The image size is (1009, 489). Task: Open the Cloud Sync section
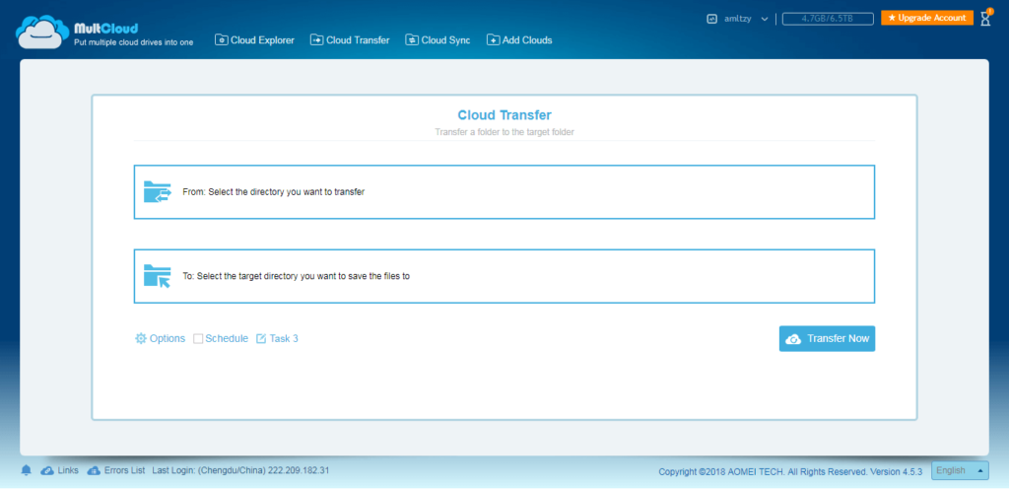(437, 39)
